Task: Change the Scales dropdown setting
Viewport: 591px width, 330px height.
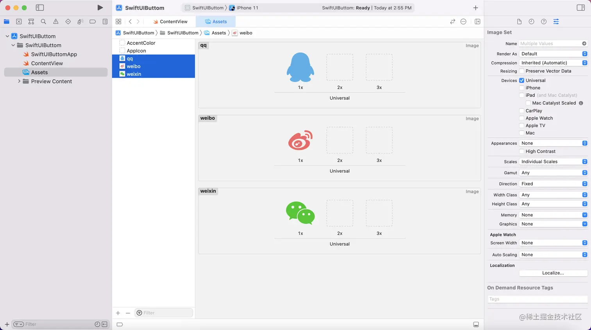Action: click(553, 161)
